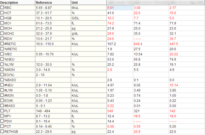Viewport: 205px width, 135px height.
Task: Check the RBC checkbox
Action: point(2,8)
